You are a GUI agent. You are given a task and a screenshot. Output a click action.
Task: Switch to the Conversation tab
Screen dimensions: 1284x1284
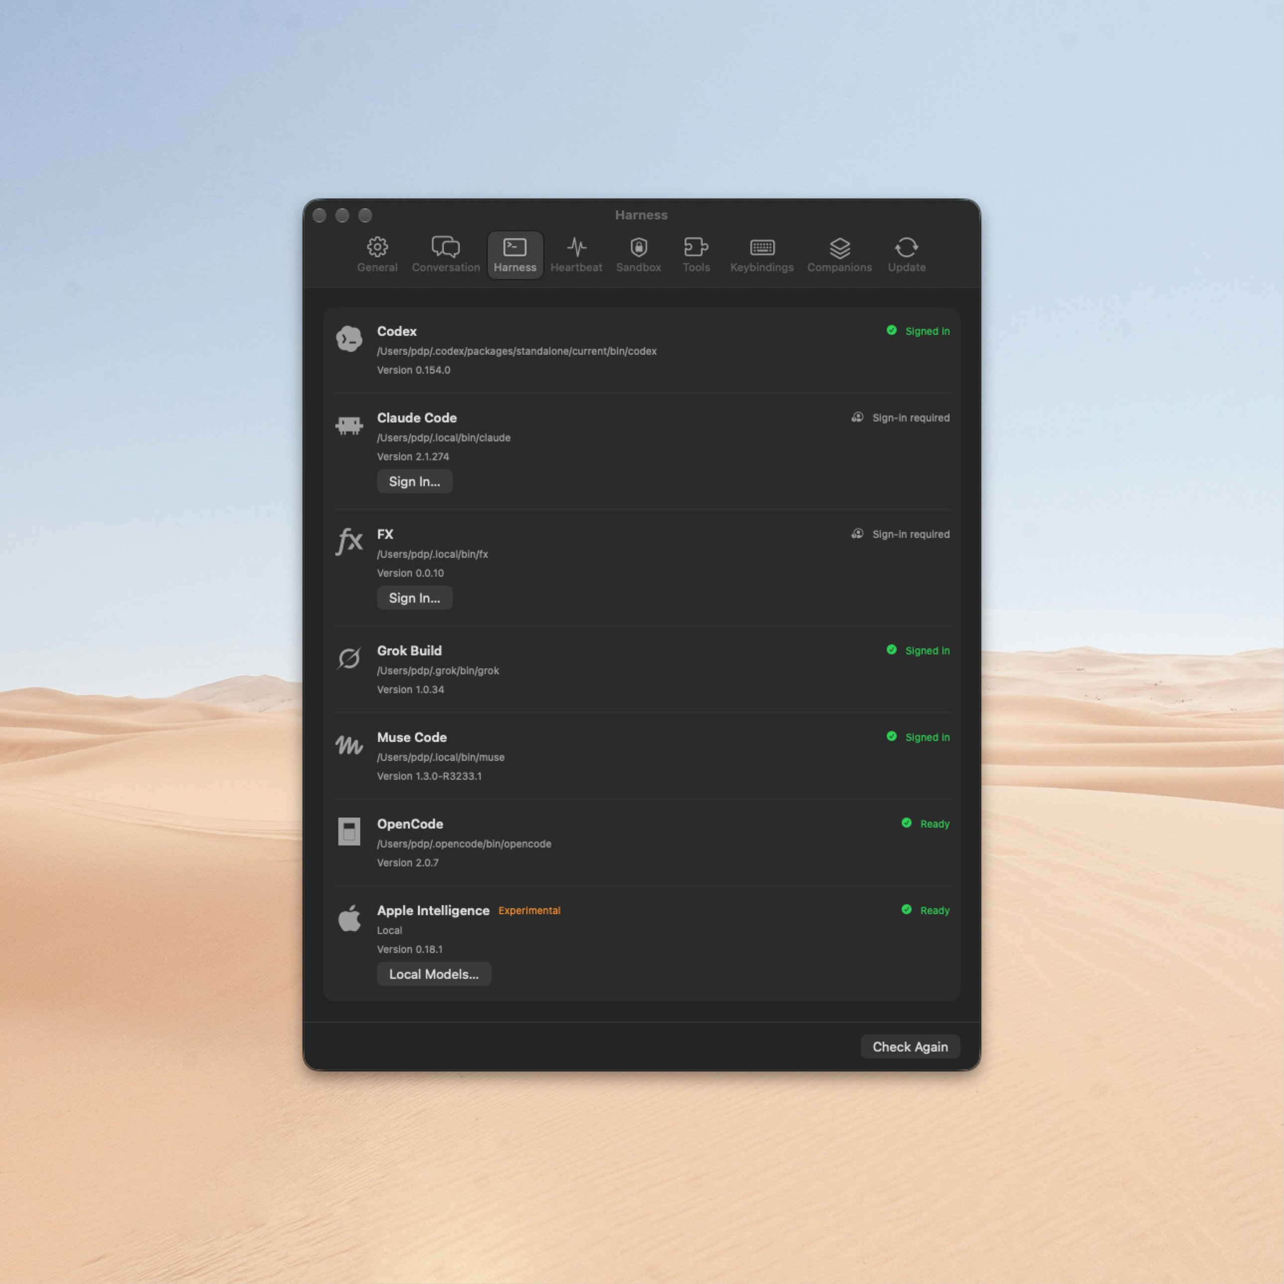(x=445, y=254)
